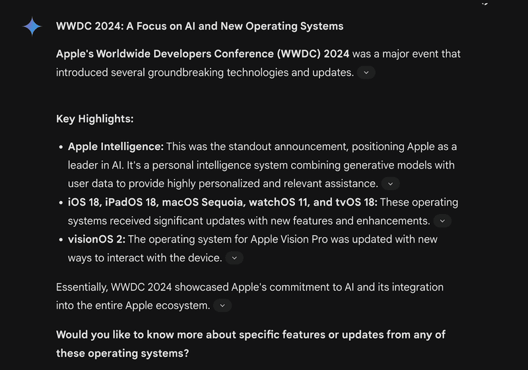The image size is (528, 370).
Task: Click the 'ways to interact with the device' text
Action: [145, 258]
